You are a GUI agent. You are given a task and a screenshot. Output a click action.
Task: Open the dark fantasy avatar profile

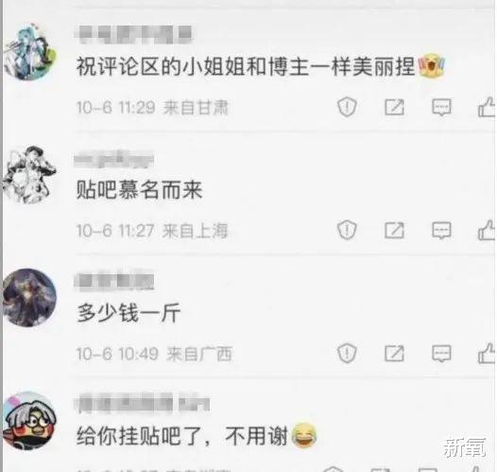(x=29, y=298)
